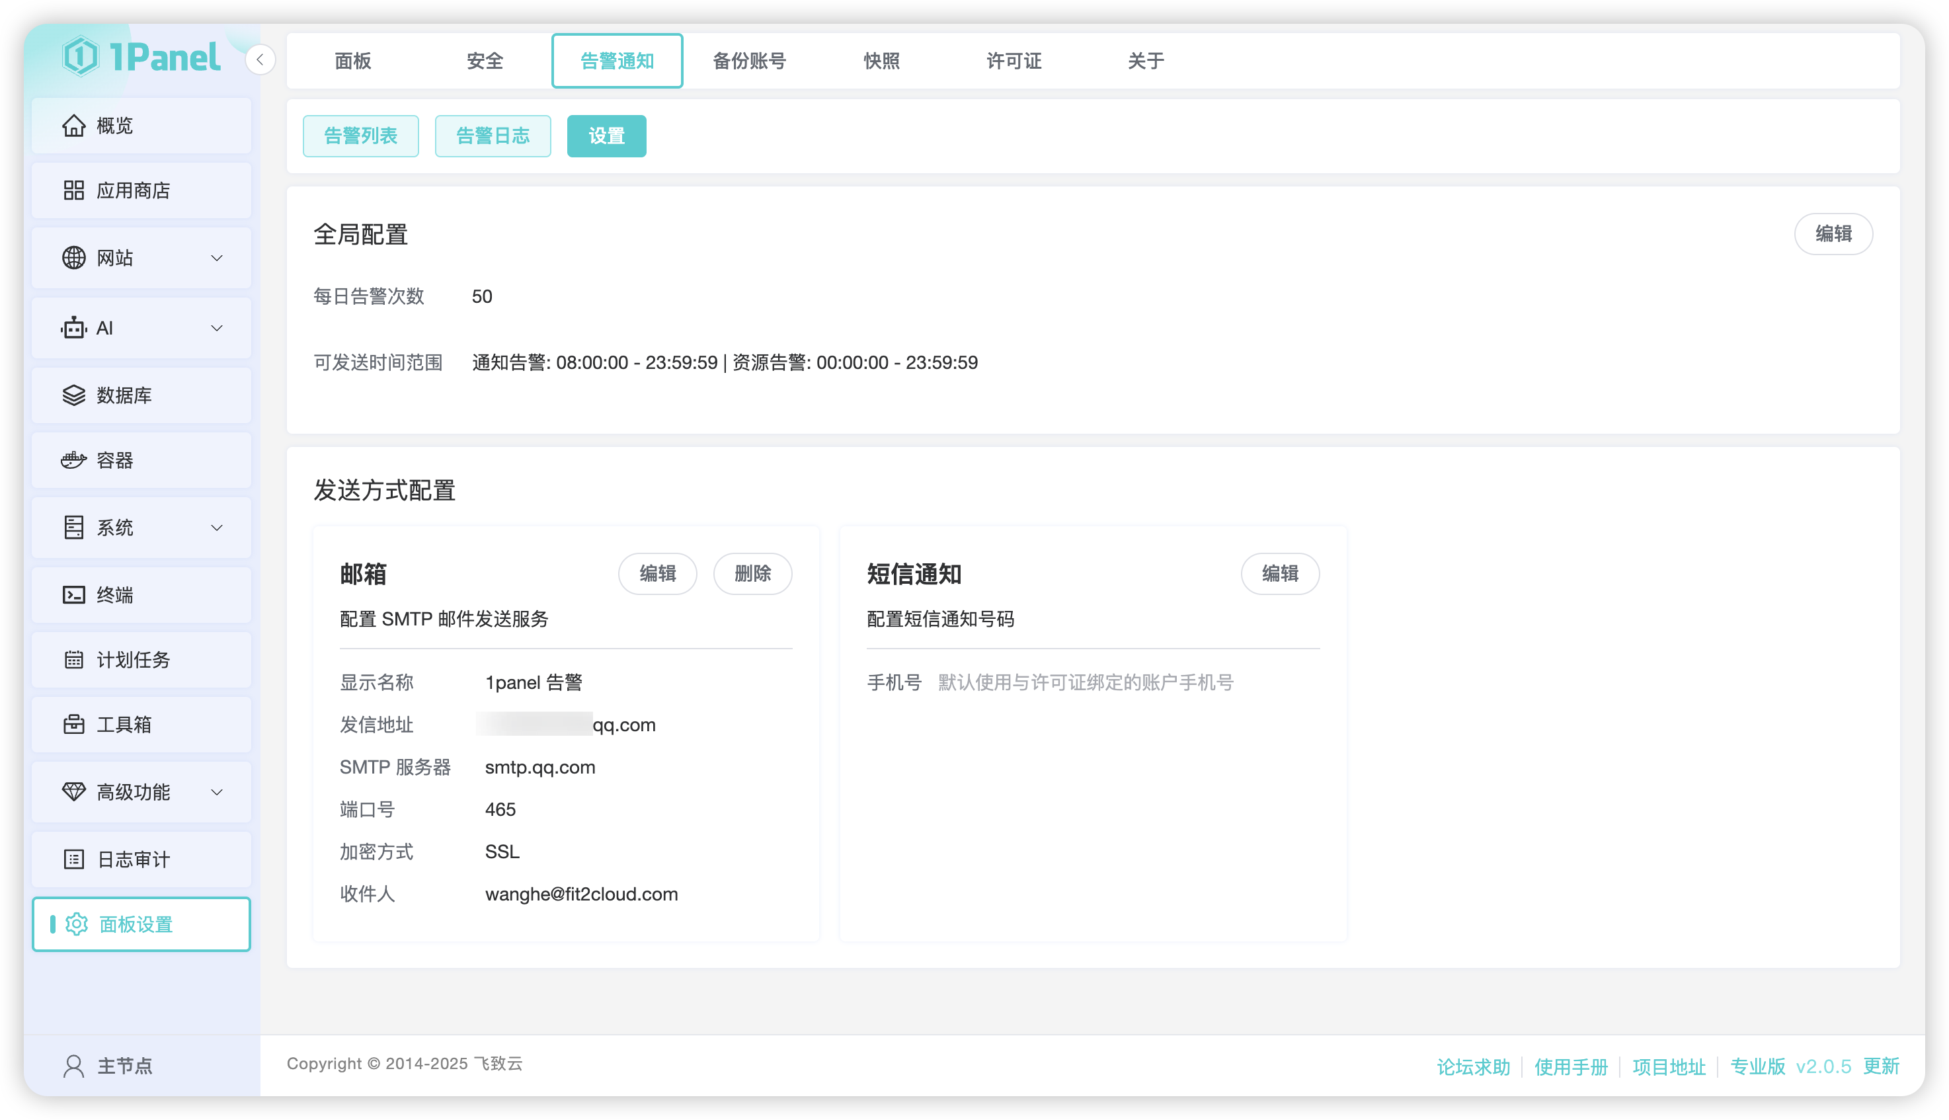The width and height of the screenshot is (1949, 1120).
Task: Click the Copyright 飞致云 footer text
Action: point(405,1063)
